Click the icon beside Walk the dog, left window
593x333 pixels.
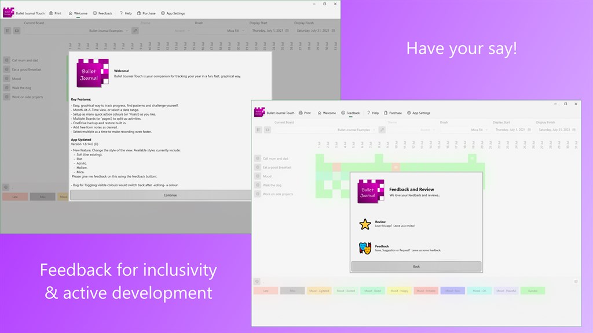click(7, 88)
